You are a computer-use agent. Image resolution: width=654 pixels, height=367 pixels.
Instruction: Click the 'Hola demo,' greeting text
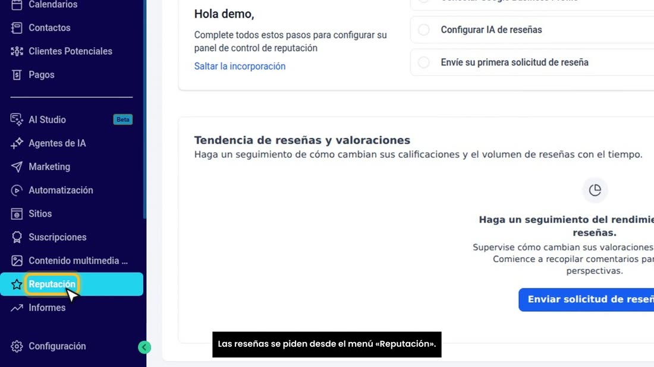pos(224,14)
